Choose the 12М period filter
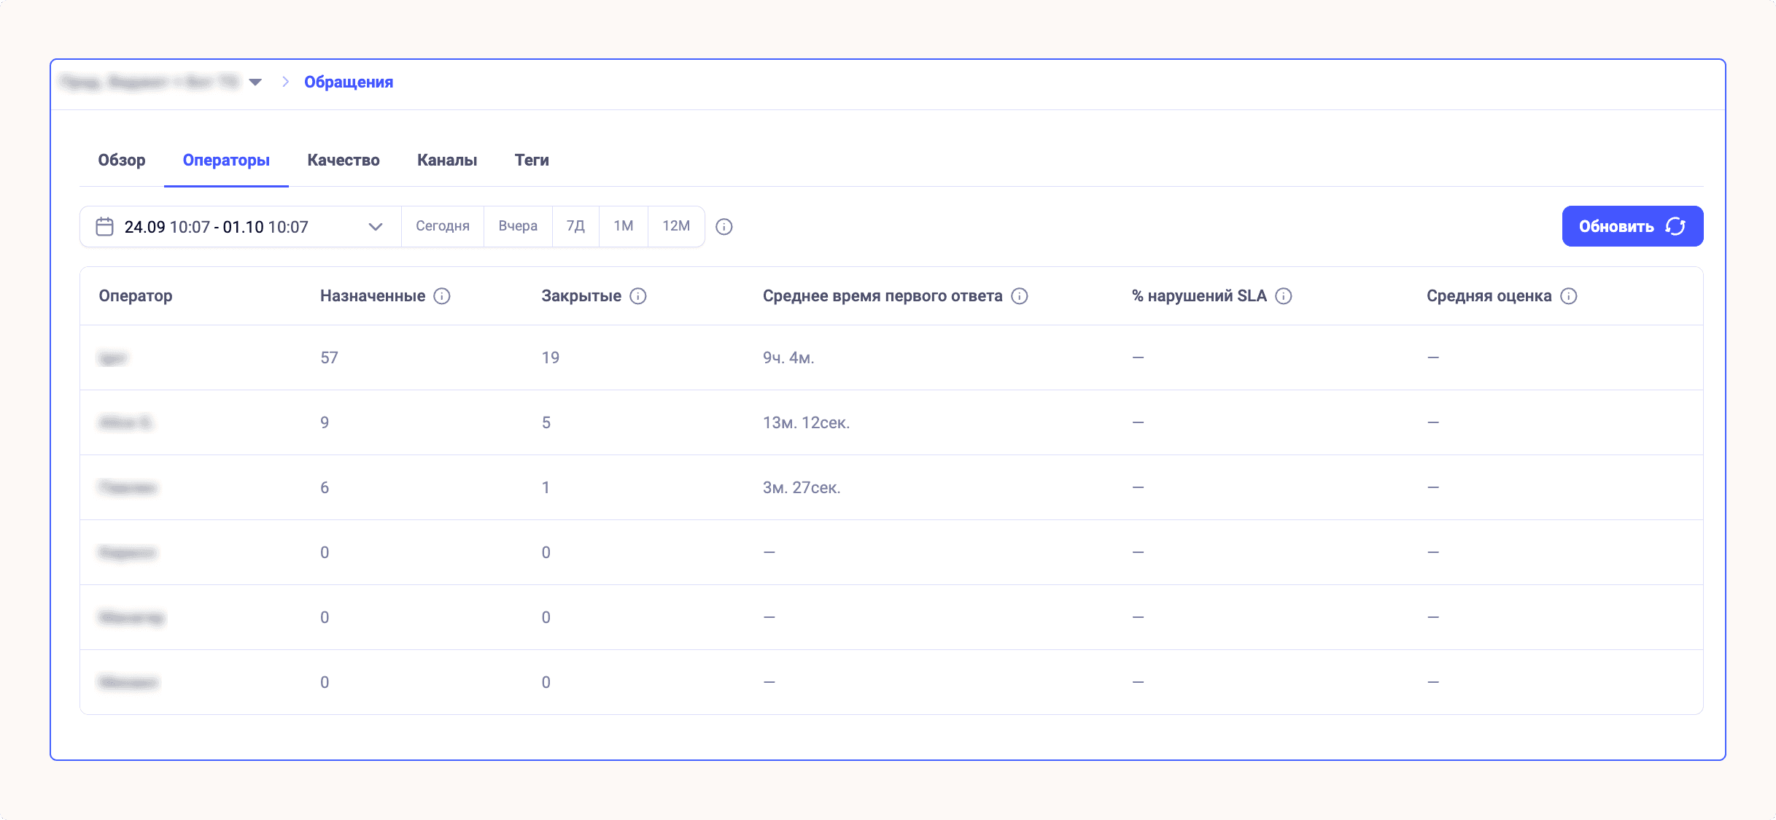 click(x=676, y=227)
